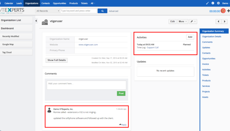Open the Contacts module in top bar
Image resolution: width=230 pixels, height=131 pixels.
click(x=45, y=3)
